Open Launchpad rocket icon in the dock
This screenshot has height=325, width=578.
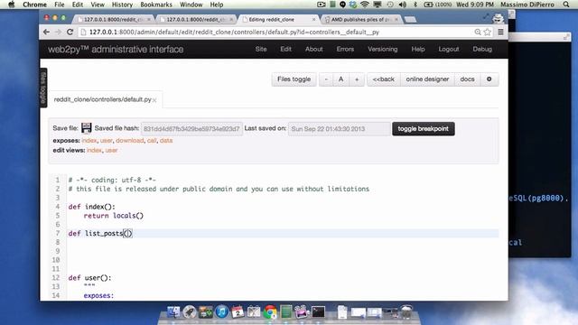point(190,312)
